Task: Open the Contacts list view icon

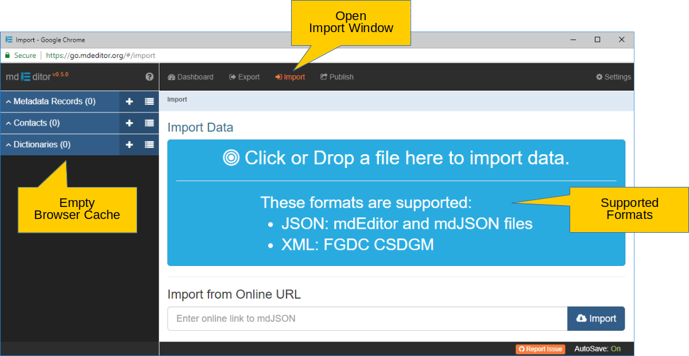Action: [149, 123]
